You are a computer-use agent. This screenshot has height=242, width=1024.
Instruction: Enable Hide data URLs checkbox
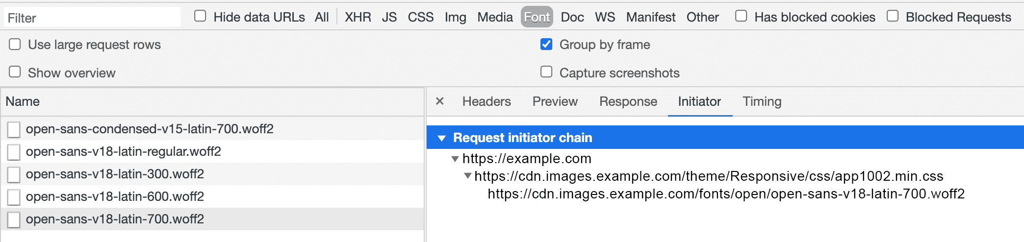pyautogui.click(x=200, y=16)
